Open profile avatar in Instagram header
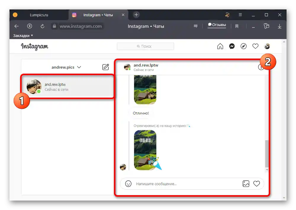 pyautogui.click(x=267, y=46)
